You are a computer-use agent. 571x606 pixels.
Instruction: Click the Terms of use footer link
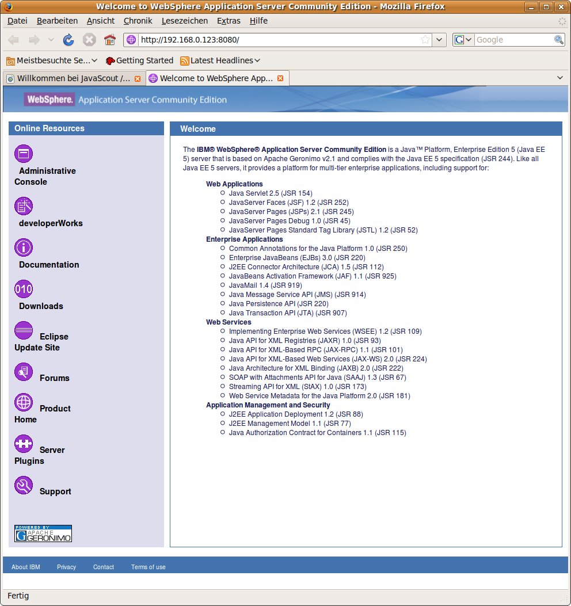(x=148, y=567)
